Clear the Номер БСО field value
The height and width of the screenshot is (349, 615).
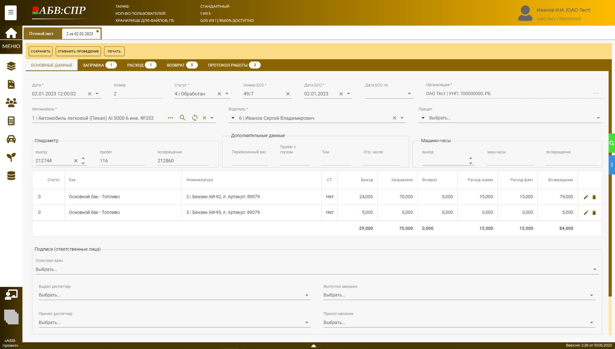[x=288, y=94]
